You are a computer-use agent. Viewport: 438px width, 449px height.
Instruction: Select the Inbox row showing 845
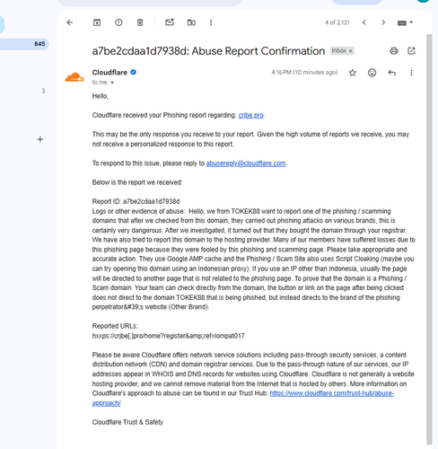coord(24,44)
